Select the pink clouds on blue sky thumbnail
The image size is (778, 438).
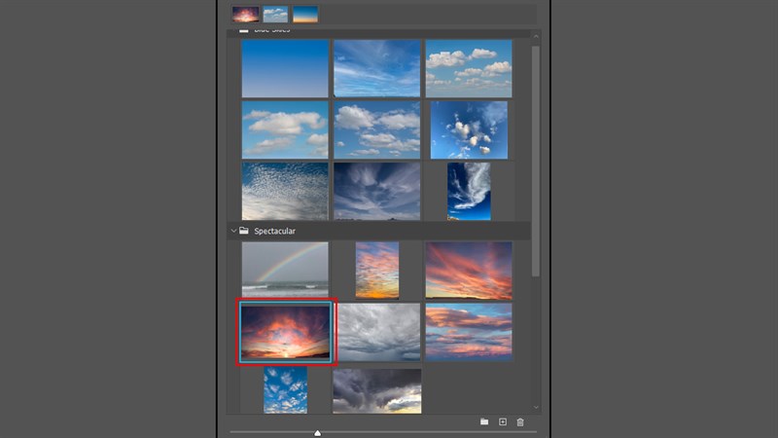(469, 332)
